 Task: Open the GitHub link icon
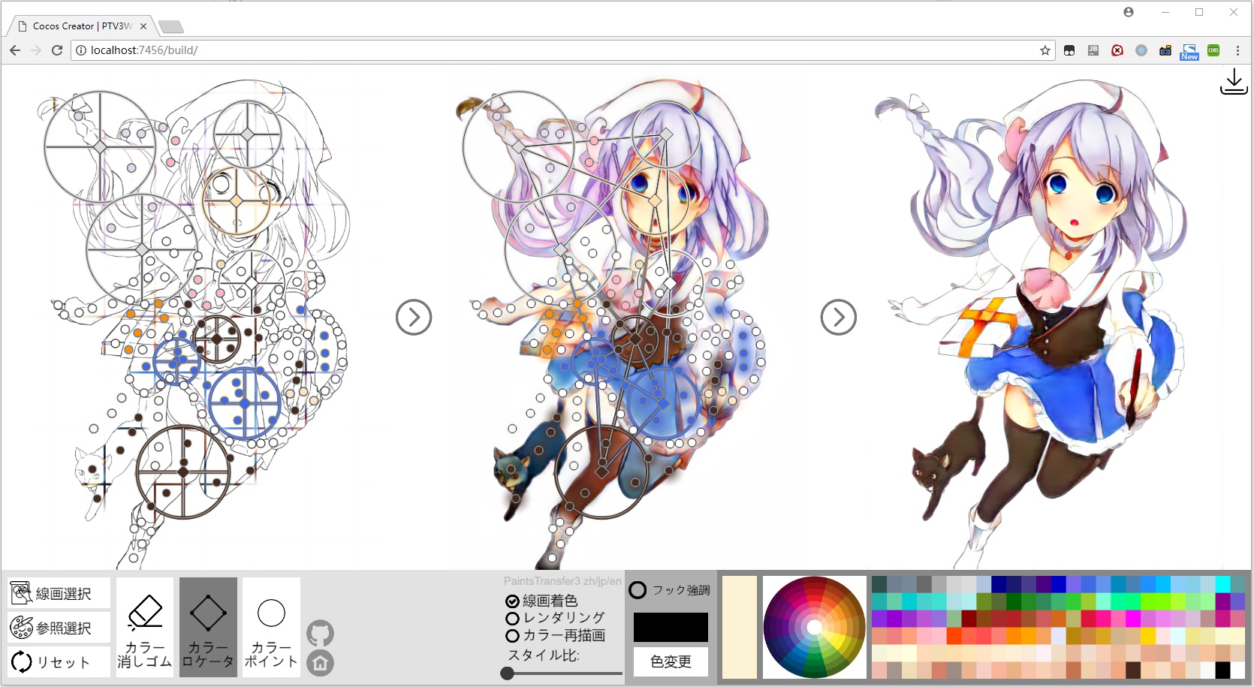pos(321,633)
